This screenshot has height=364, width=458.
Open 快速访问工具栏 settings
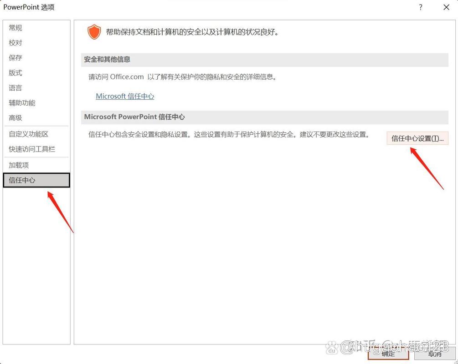point(36,149)
